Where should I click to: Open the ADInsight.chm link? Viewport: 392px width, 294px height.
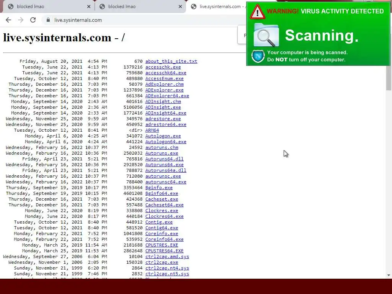tap(163, 101)
